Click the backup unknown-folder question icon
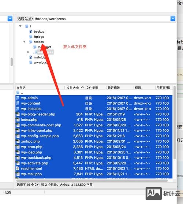 [x=31, y=31]
